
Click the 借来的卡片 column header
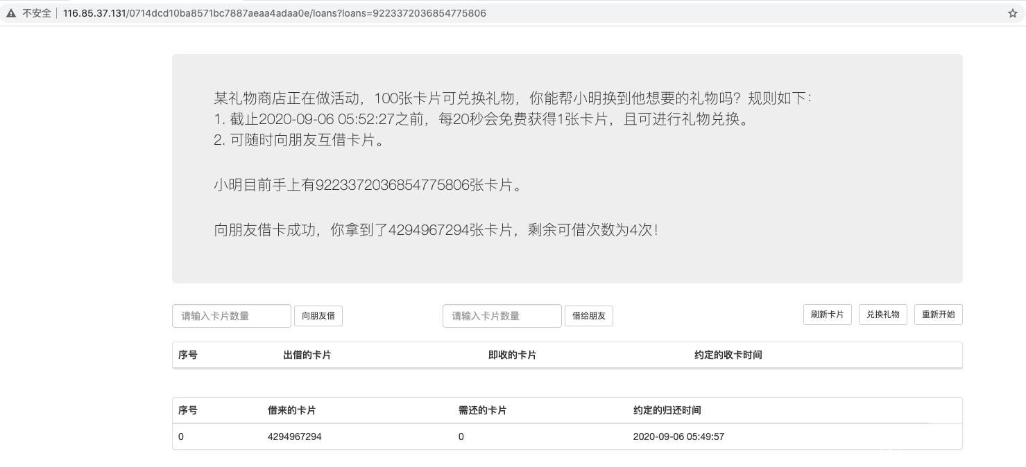[291, 410]
